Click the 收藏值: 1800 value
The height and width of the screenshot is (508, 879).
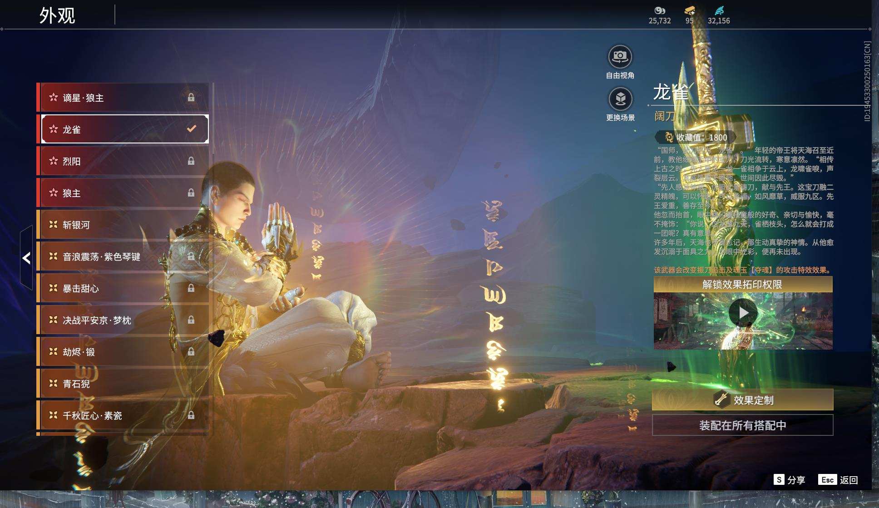pyautogui.click(x=702, y=138)
